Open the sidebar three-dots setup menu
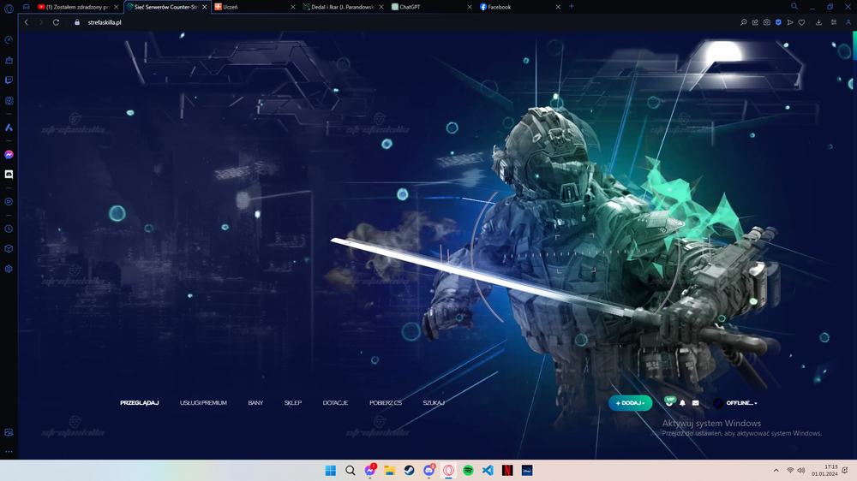 9,452
